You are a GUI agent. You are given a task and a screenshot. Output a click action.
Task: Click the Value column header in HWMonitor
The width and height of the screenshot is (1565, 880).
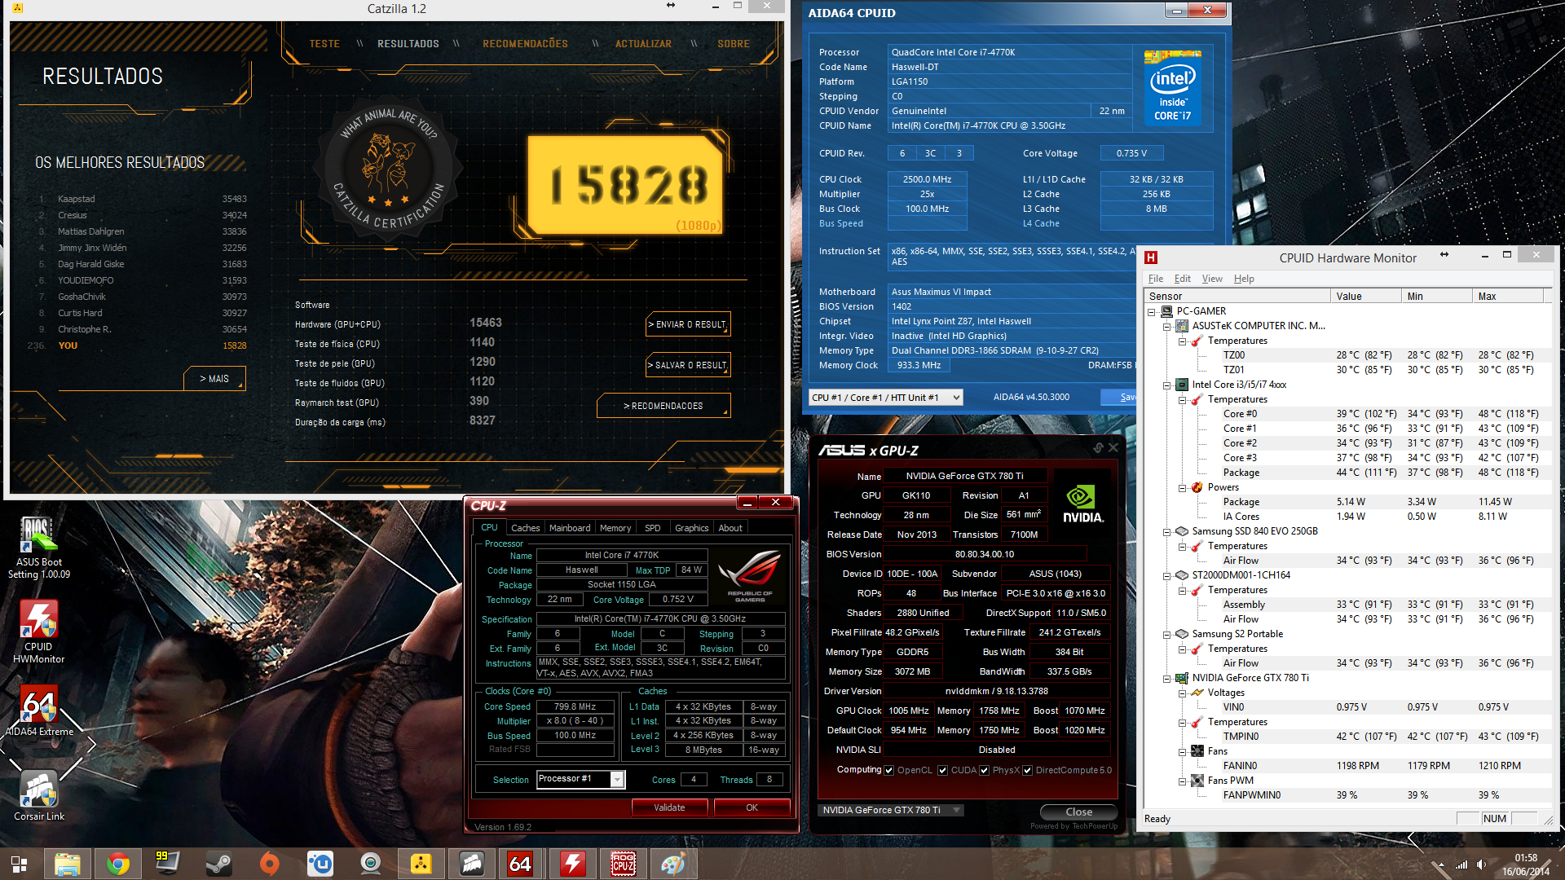1365,297
